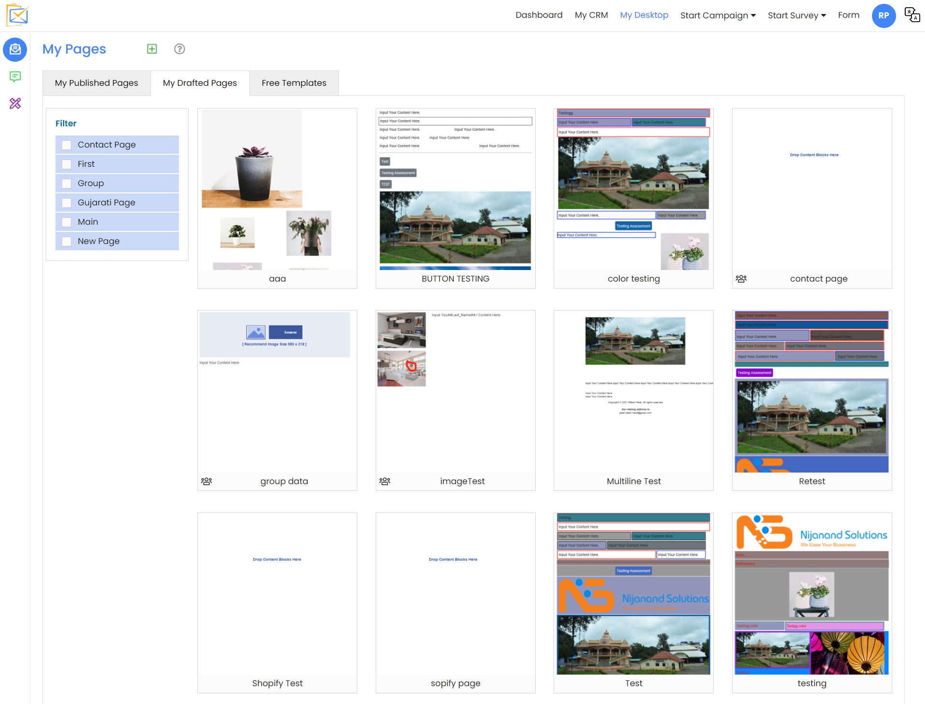The image size is (925, 704).
Task: Enable the Gujarati Page filter checkbox
Action: tap(67, 203)
